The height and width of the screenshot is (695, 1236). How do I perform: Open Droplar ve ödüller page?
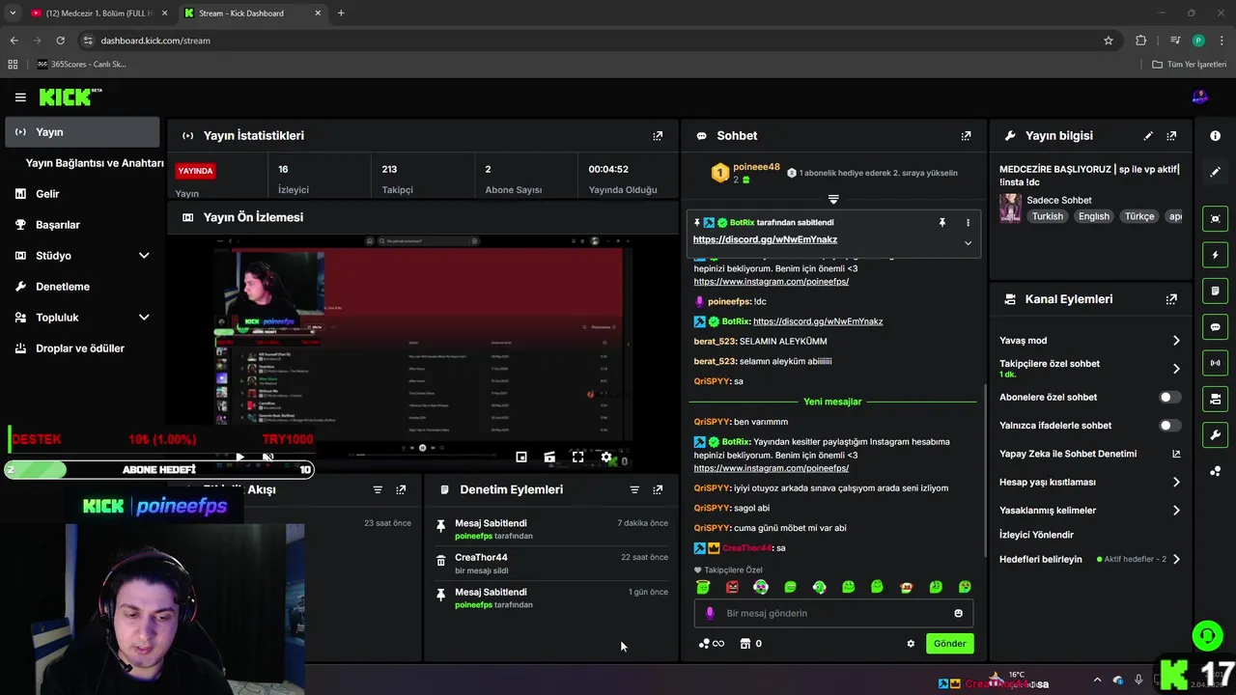(x=79, y=348)
